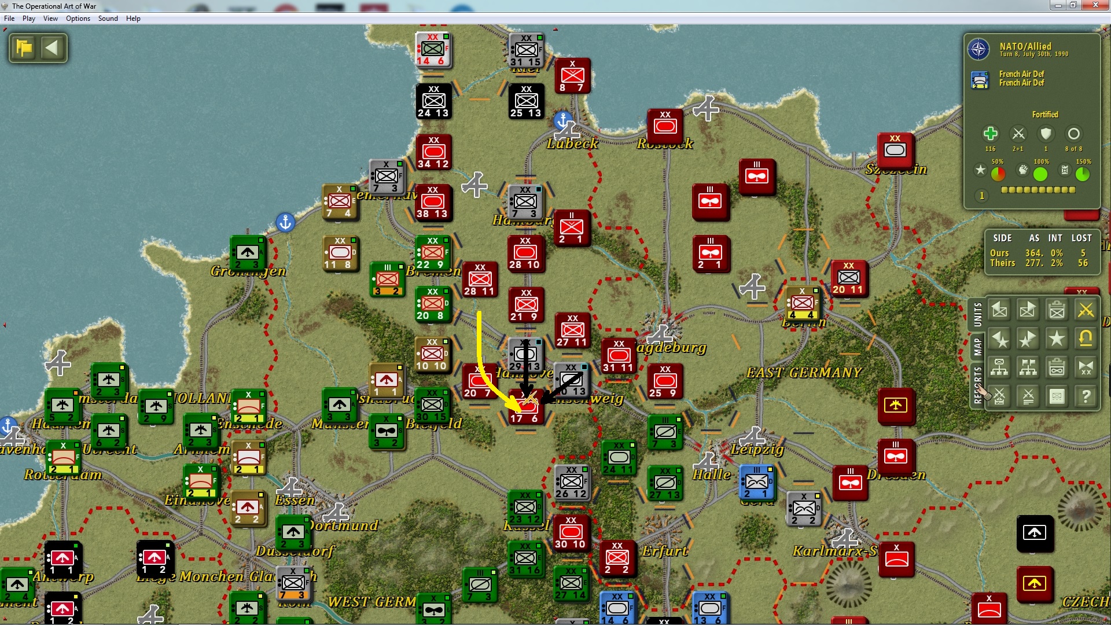1111x625 pixels.
Task: Open the Help menu
Action: (x=133, y=19)
